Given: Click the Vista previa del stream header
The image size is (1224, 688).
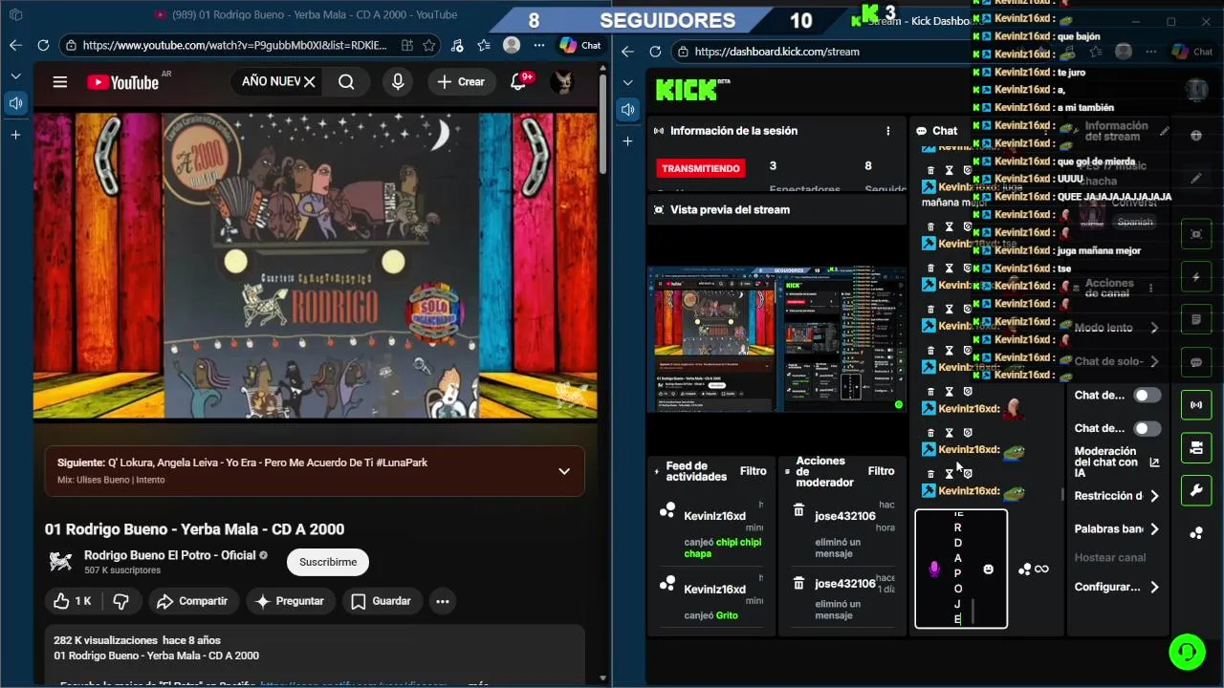Looking at the screenshot, I should (x=730, y=209).
